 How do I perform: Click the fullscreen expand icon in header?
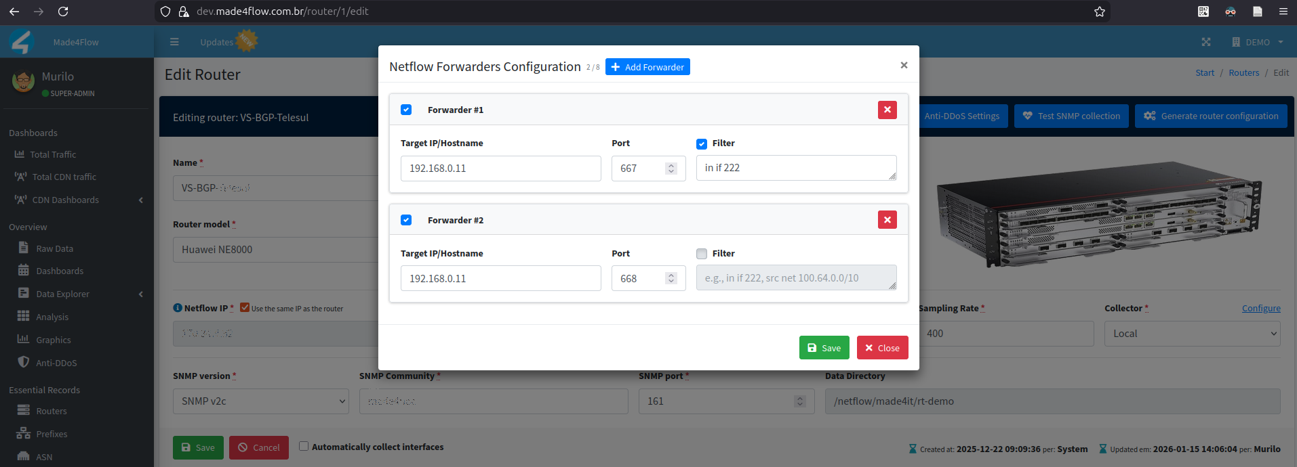click(1205, 42)
